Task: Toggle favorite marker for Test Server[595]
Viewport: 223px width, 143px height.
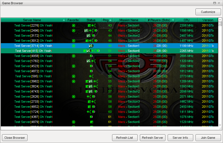Action: click(x=73, y=76)
